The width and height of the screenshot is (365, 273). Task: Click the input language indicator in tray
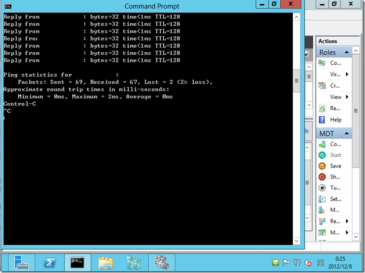(x=320, y=263)
